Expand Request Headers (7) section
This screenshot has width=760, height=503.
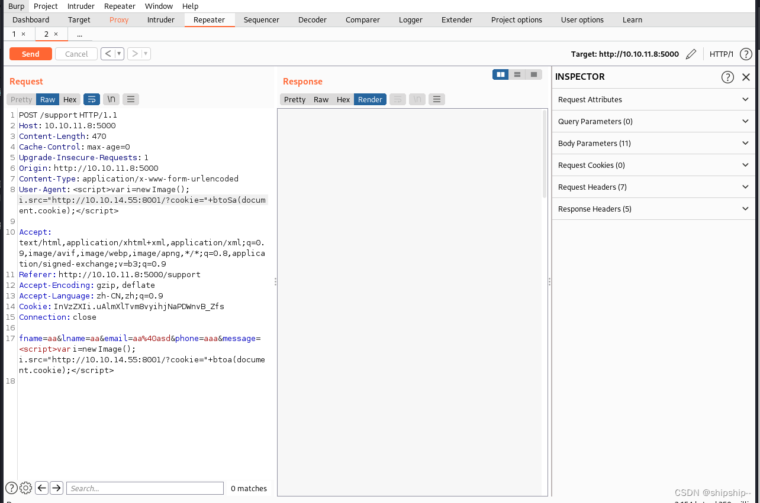[654, 187]
